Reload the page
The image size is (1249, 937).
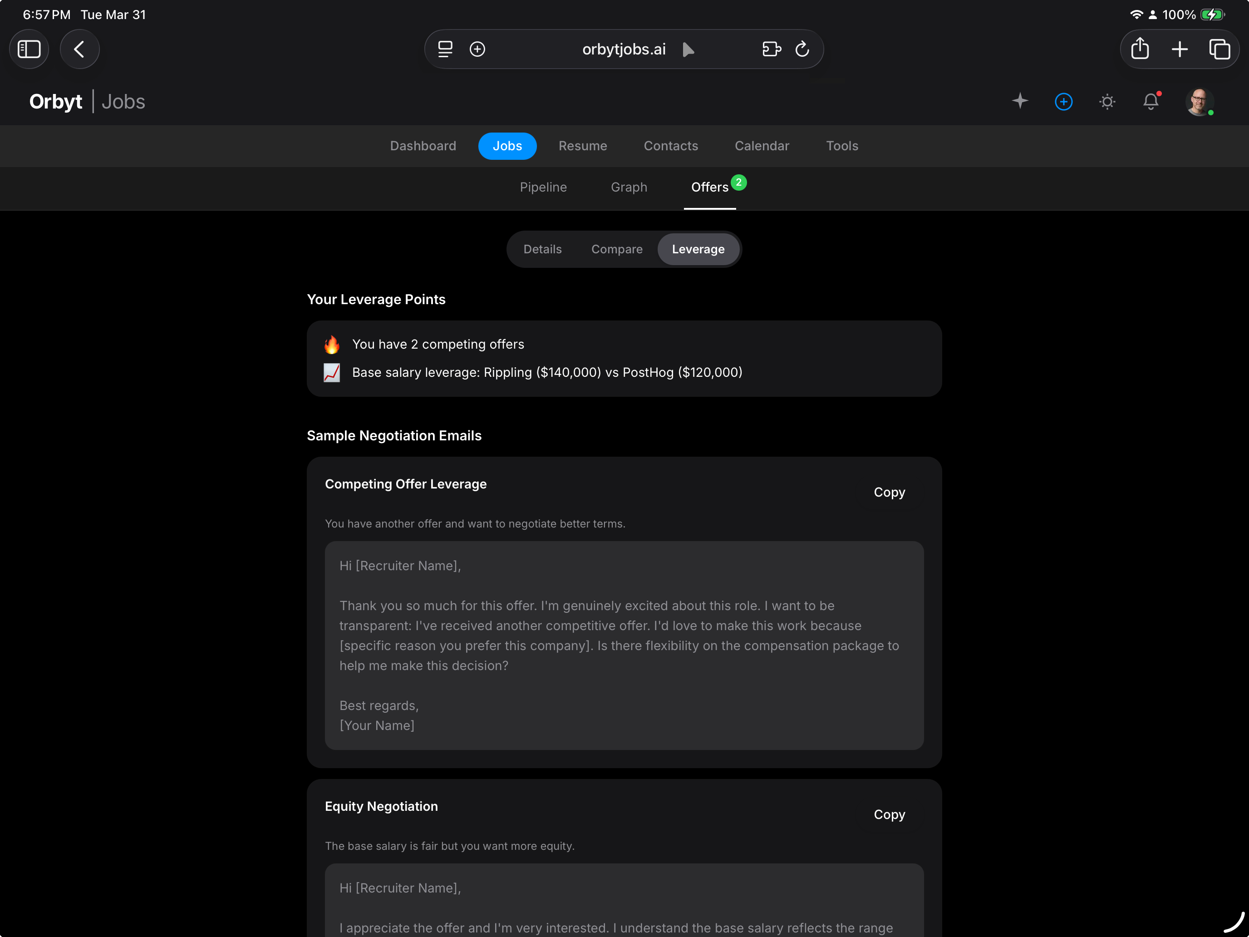[802, 49]
